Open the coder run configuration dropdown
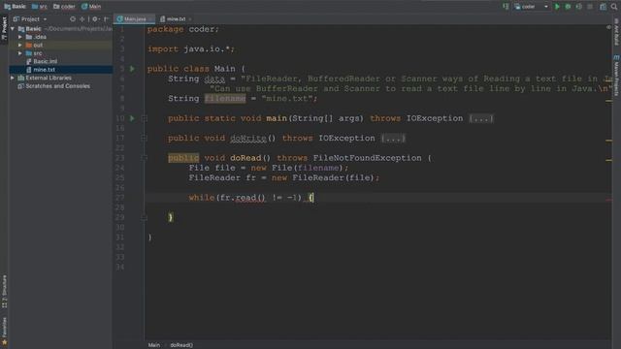 pyautogui.click(x=531, y=7)
